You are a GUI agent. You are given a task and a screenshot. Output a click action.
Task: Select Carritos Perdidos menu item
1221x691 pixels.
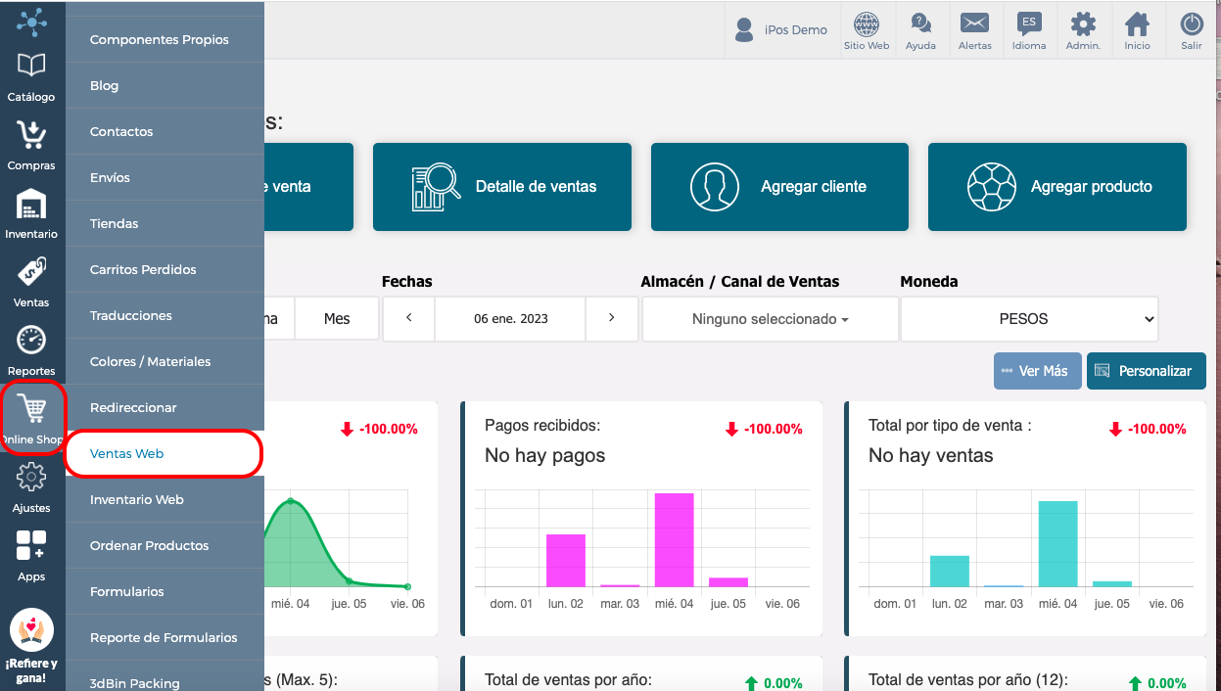click(x=164, y=270)
